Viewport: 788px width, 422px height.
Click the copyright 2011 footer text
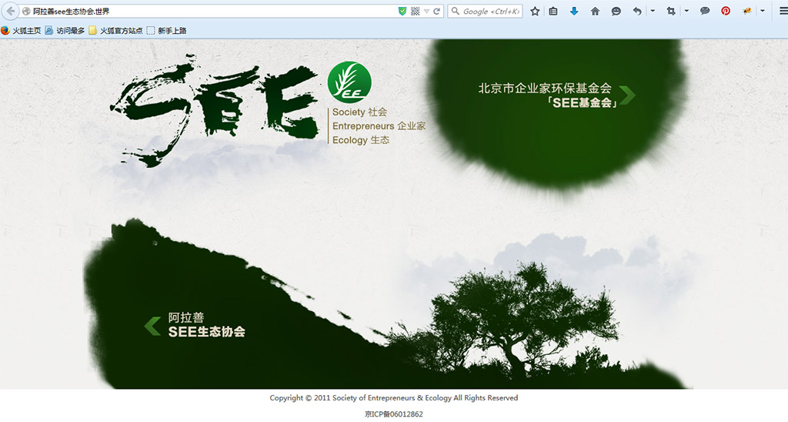click(x=393, y=398)
